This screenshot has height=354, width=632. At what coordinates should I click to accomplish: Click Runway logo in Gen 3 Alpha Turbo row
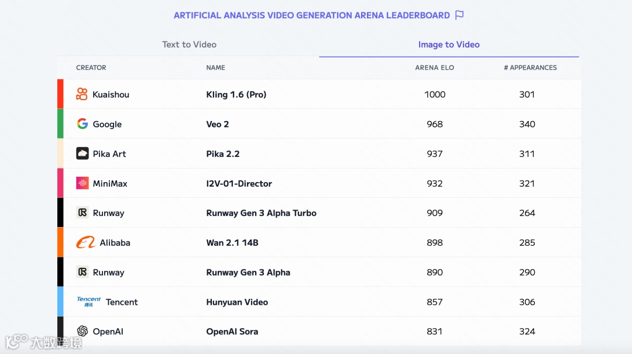click(83, 213)
